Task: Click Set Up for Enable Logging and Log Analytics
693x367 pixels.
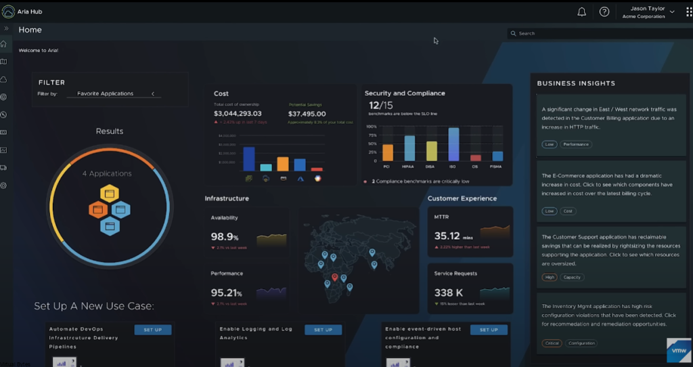Action: 323,330
